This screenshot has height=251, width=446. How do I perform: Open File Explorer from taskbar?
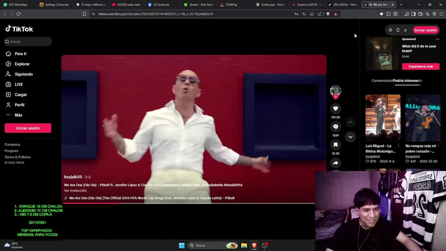[x=244, y=245]
